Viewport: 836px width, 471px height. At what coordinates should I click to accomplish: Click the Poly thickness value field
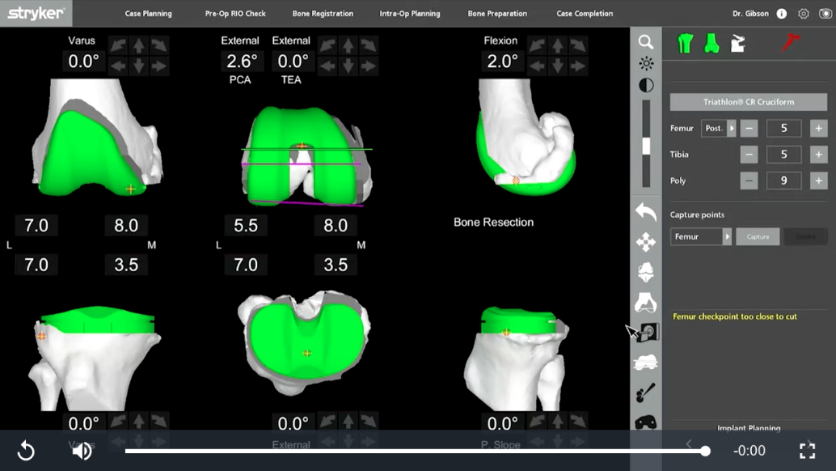click(x=783, y=180)
